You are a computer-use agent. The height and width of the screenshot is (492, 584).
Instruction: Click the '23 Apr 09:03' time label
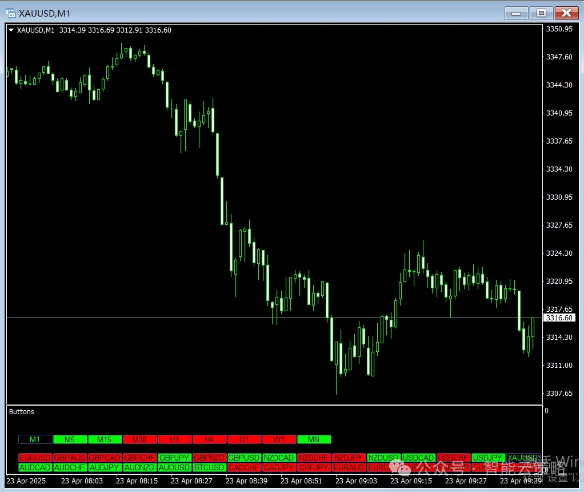tap(356, 481)
